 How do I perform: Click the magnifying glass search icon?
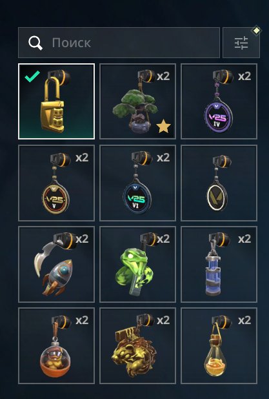[35, 43]
